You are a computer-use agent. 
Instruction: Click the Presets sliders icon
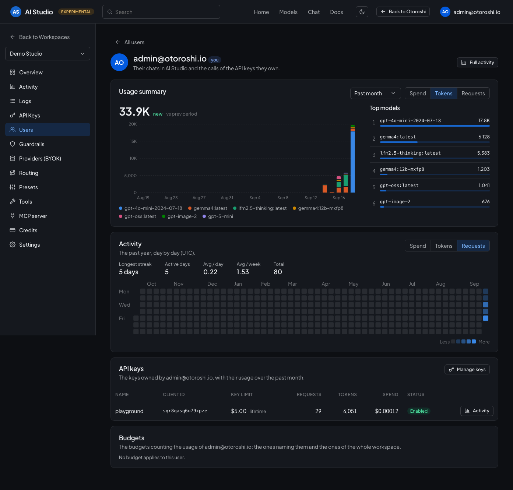pyautogui.click(x=13, y=187)
